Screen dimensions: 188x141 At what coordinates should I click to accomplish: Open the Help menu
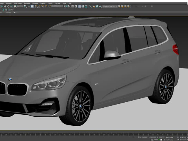(x=70, y=4)
